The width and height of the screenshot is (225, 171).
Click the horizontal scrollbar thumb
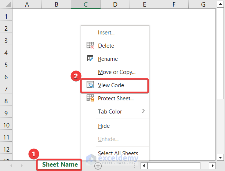click(174, 166)
